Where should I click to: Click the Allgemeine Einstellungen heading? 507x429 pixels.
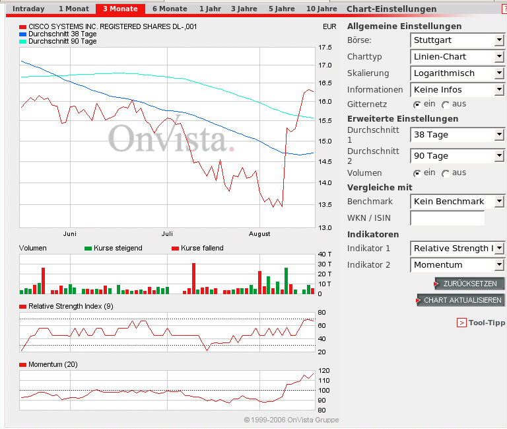[x=404, y=26]
